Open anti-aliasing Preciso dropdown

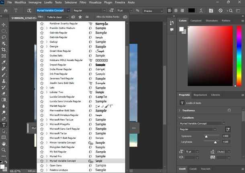153,11
